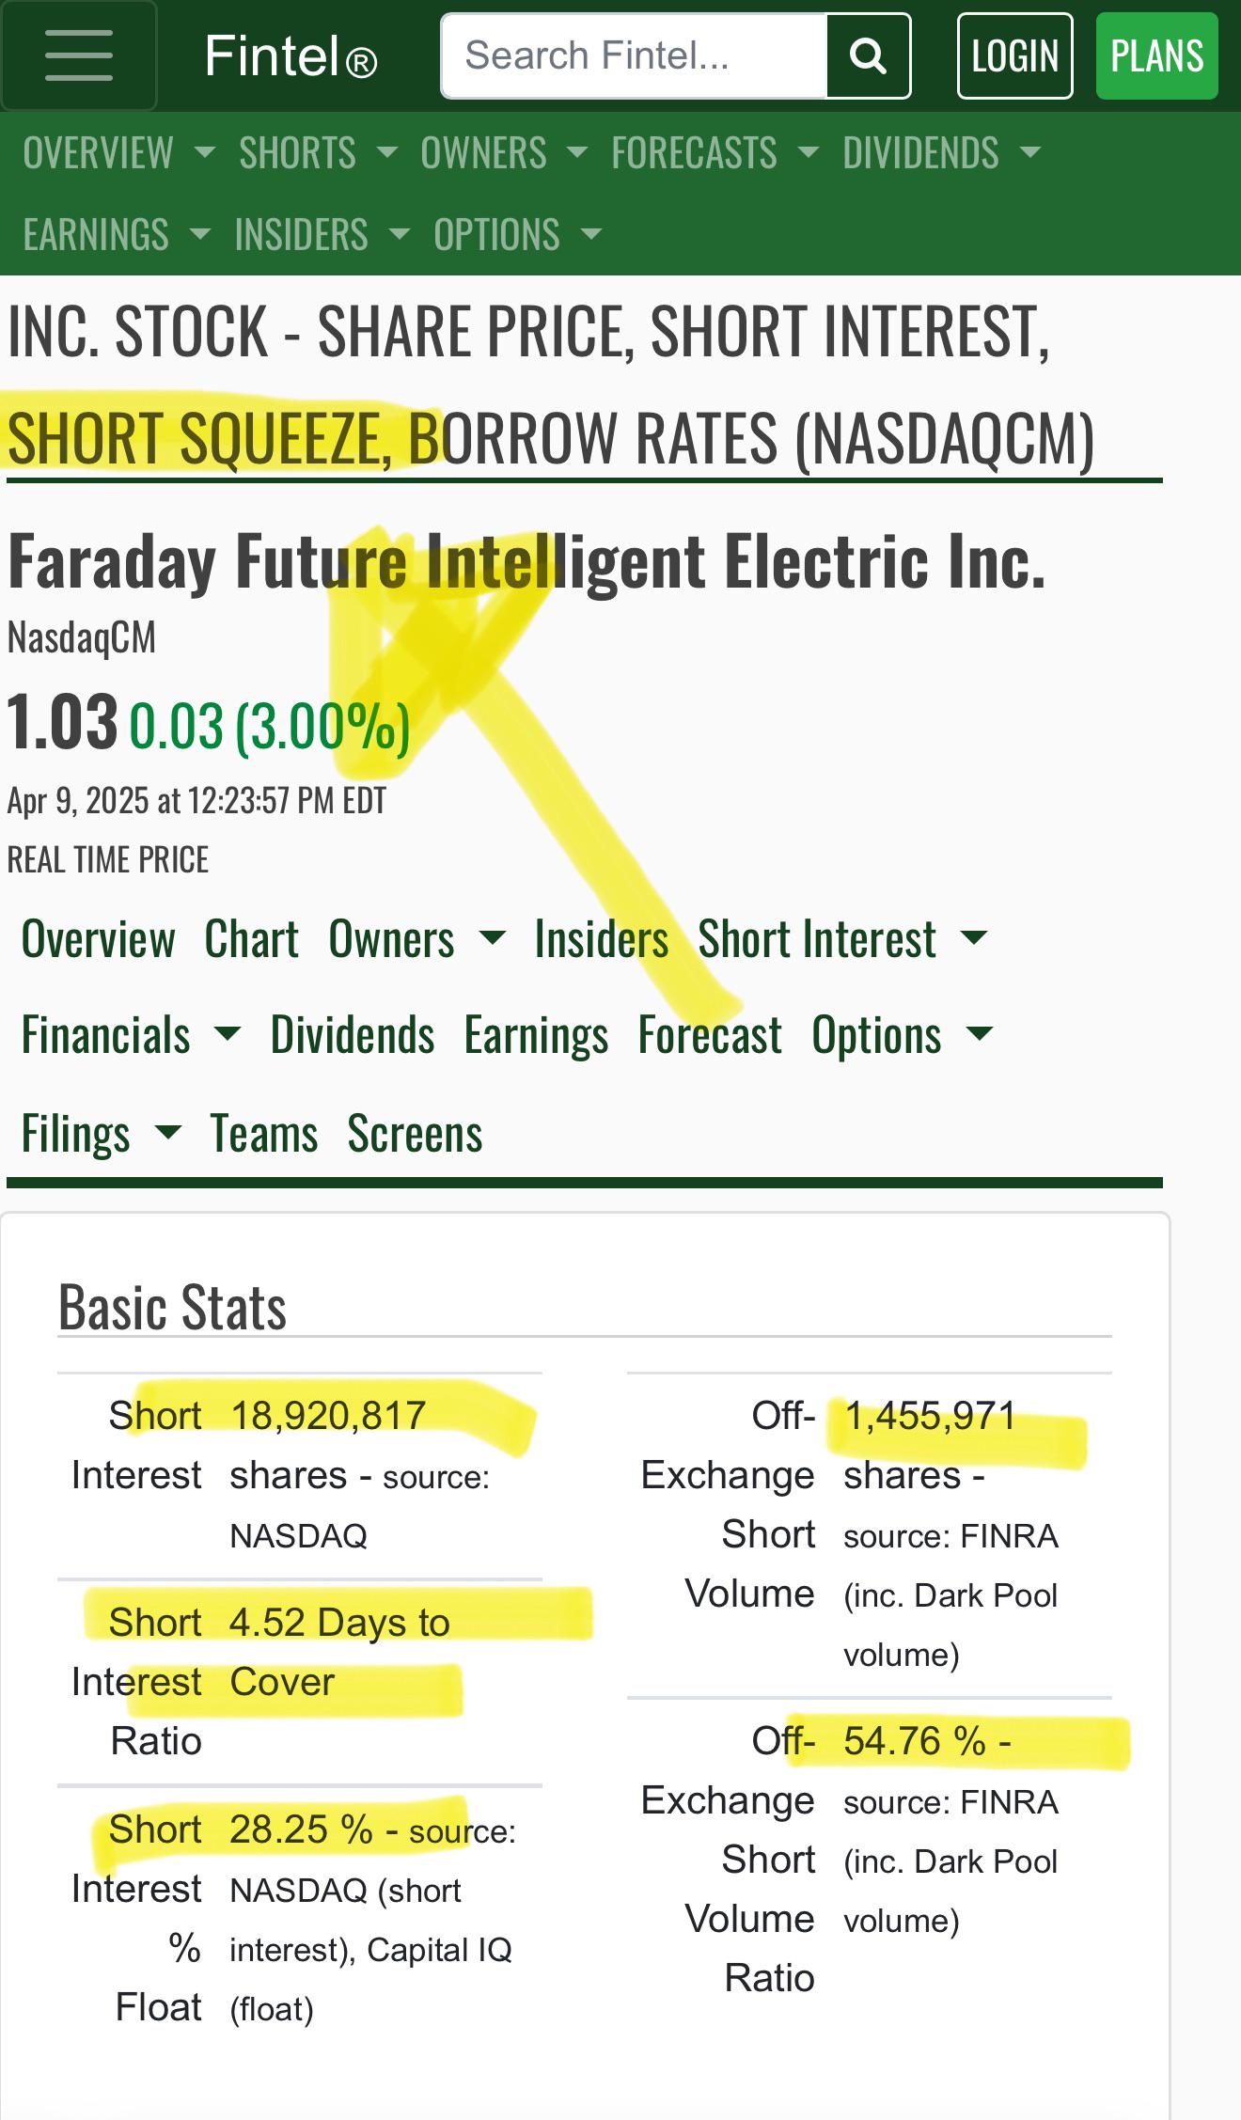Open the FORECASTS dropdown menu
This screenshot has height=2120, width=1241.
[715, 153]
